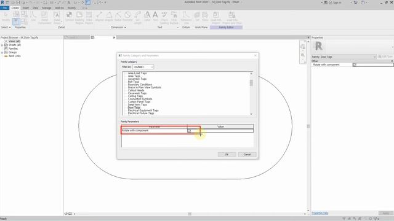Open the Properties help link

coord(320,213)
